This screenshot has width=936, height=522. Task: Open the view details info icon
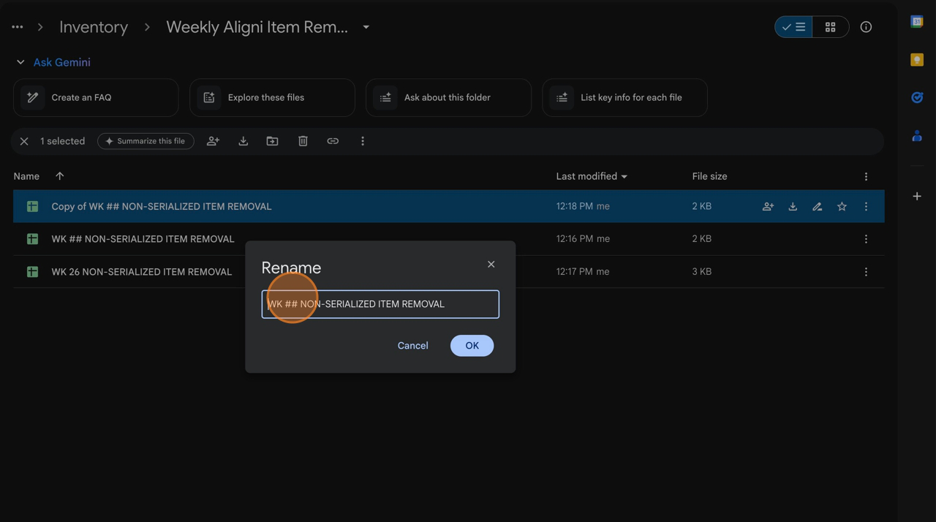(866, 27)
